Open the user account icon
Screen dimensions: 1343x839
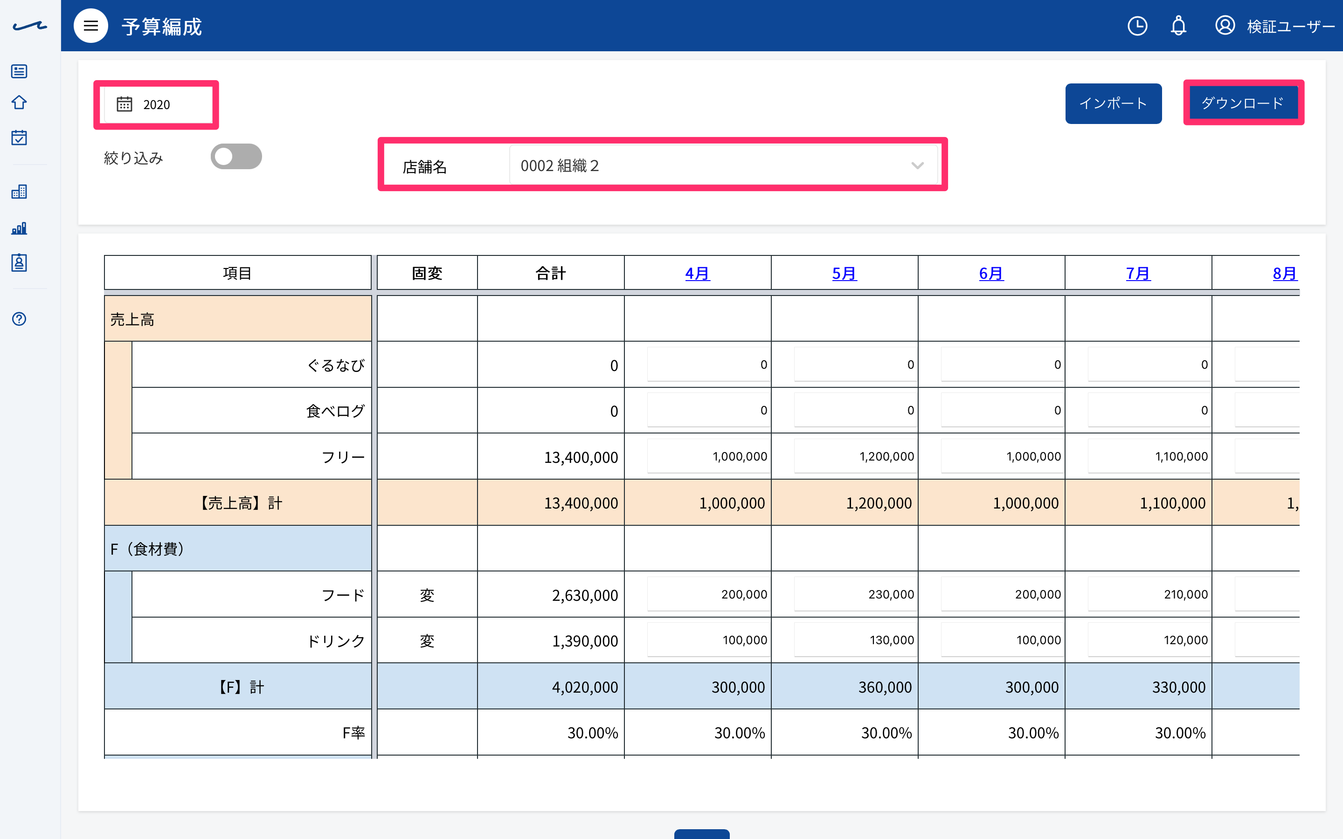1225,26
